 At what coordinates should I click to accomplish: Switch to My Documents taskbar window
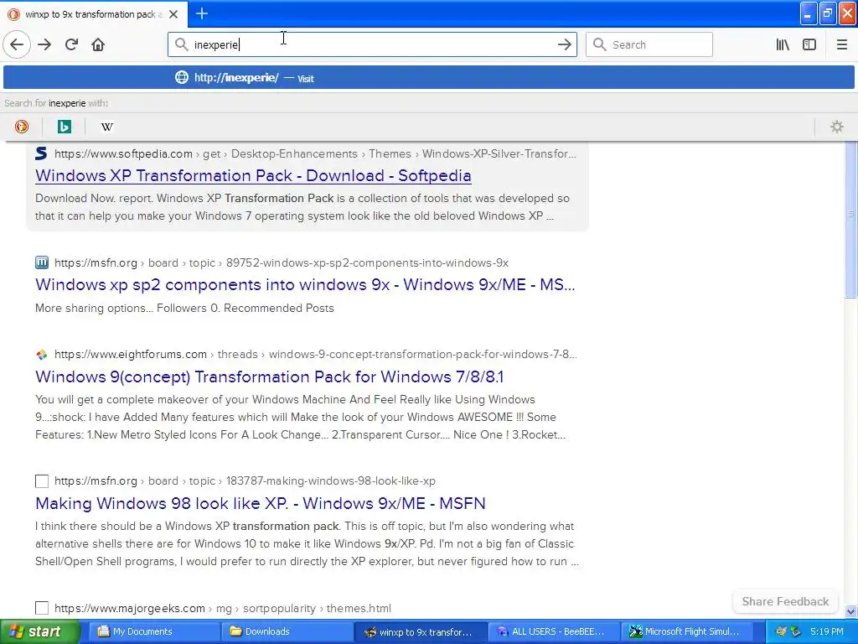[x=154, y=631]
